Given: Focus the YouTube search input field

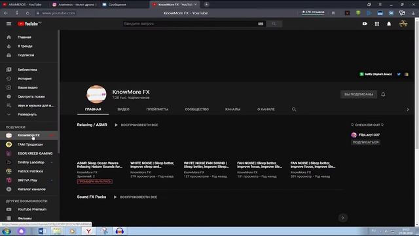Looking at the screenshot, I should click(190, 24).
